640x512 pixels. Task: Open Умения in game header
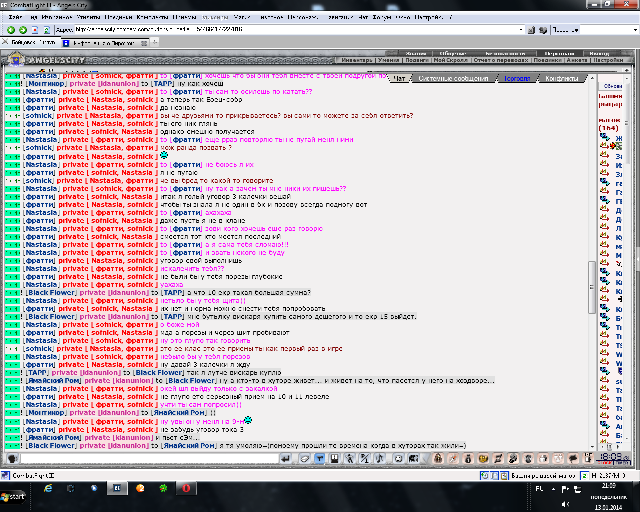389,60
